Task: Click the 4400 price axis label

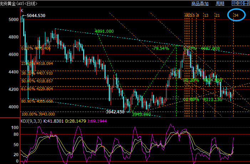Action: click(x=14, y=72)
